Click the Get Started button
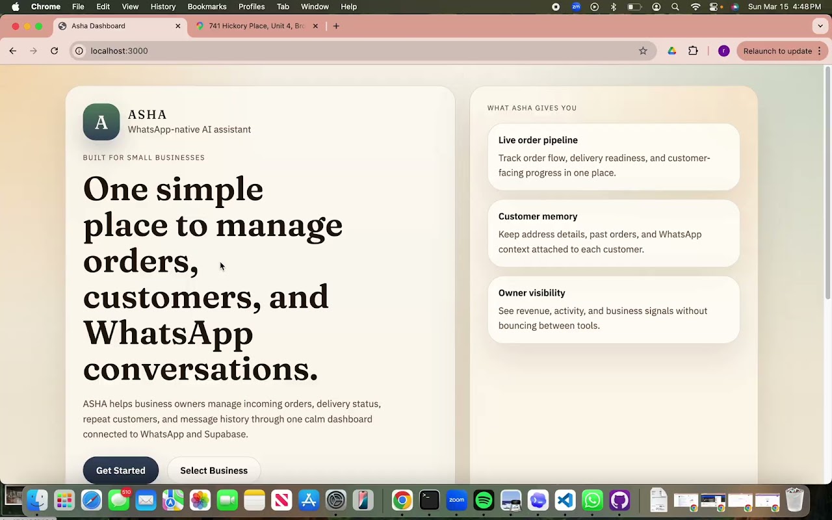Viewport: 832px width, 520px height. 120,470
